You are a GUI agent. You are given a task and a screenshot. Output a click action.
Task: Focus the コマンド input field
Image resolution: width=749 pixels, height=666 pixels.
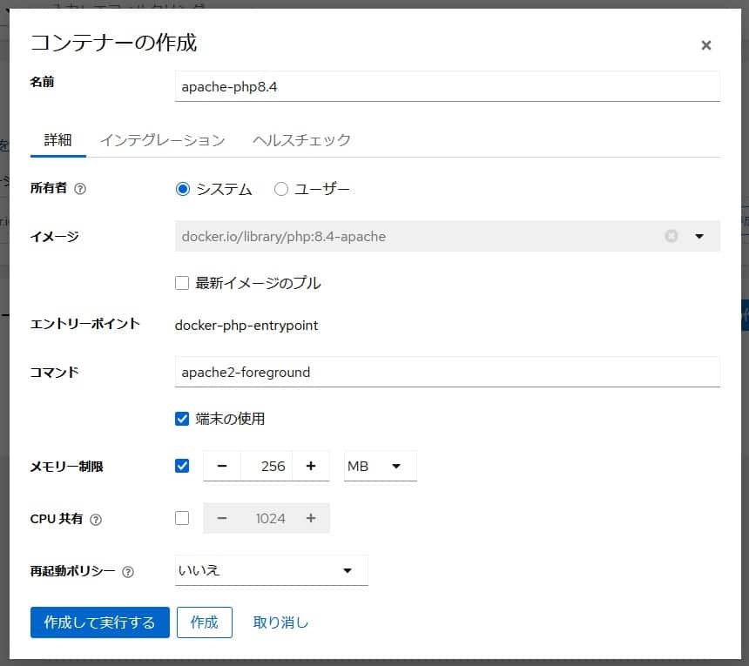point(447,372)
